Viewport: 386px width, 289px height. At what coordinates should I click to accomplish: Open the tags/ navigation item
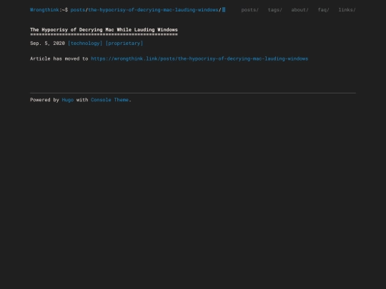click(275, 10)
